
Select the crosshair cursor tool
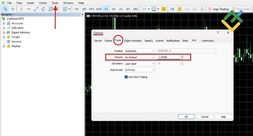point(13,9)
